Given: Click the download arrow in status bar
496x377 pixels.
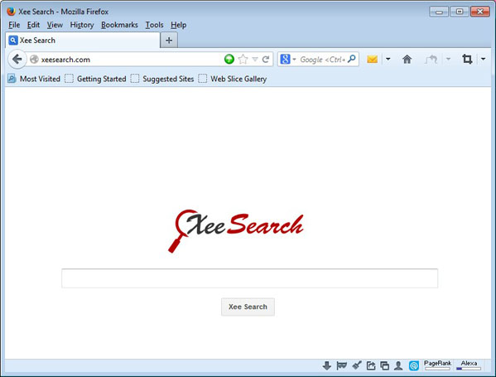Looking at the screenshot, I should 327,365.
